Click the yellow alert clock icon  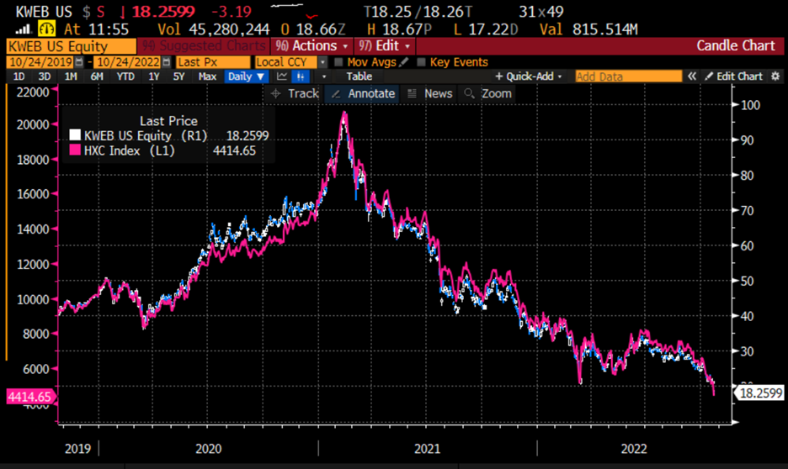click(47, 29)
